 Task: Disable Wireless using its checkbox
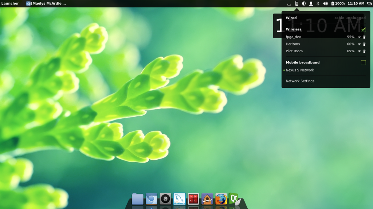363,29
